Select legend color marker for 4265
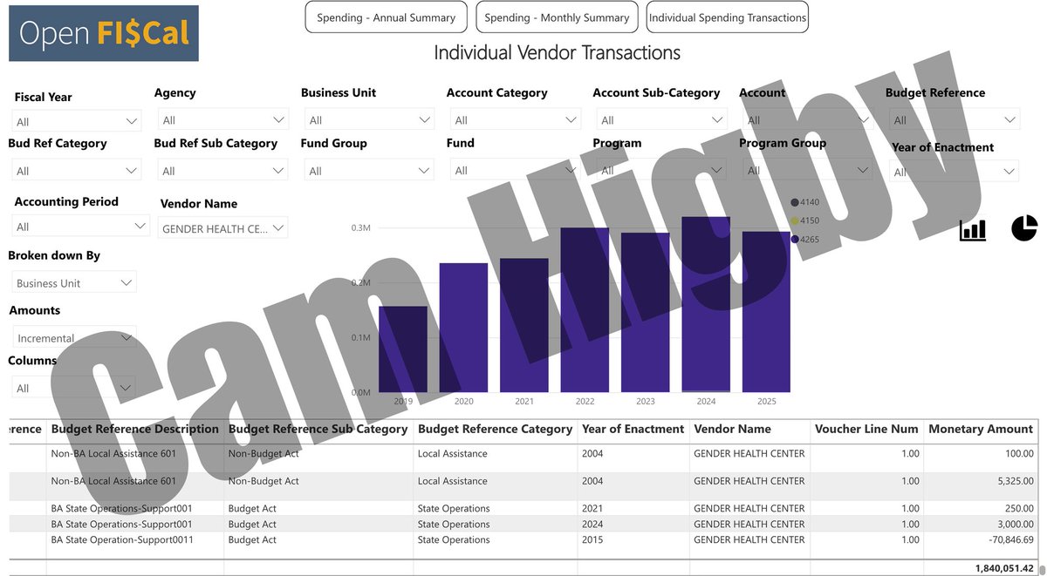The width and height of the screenshot is (1047, 576). pos(795,239)
